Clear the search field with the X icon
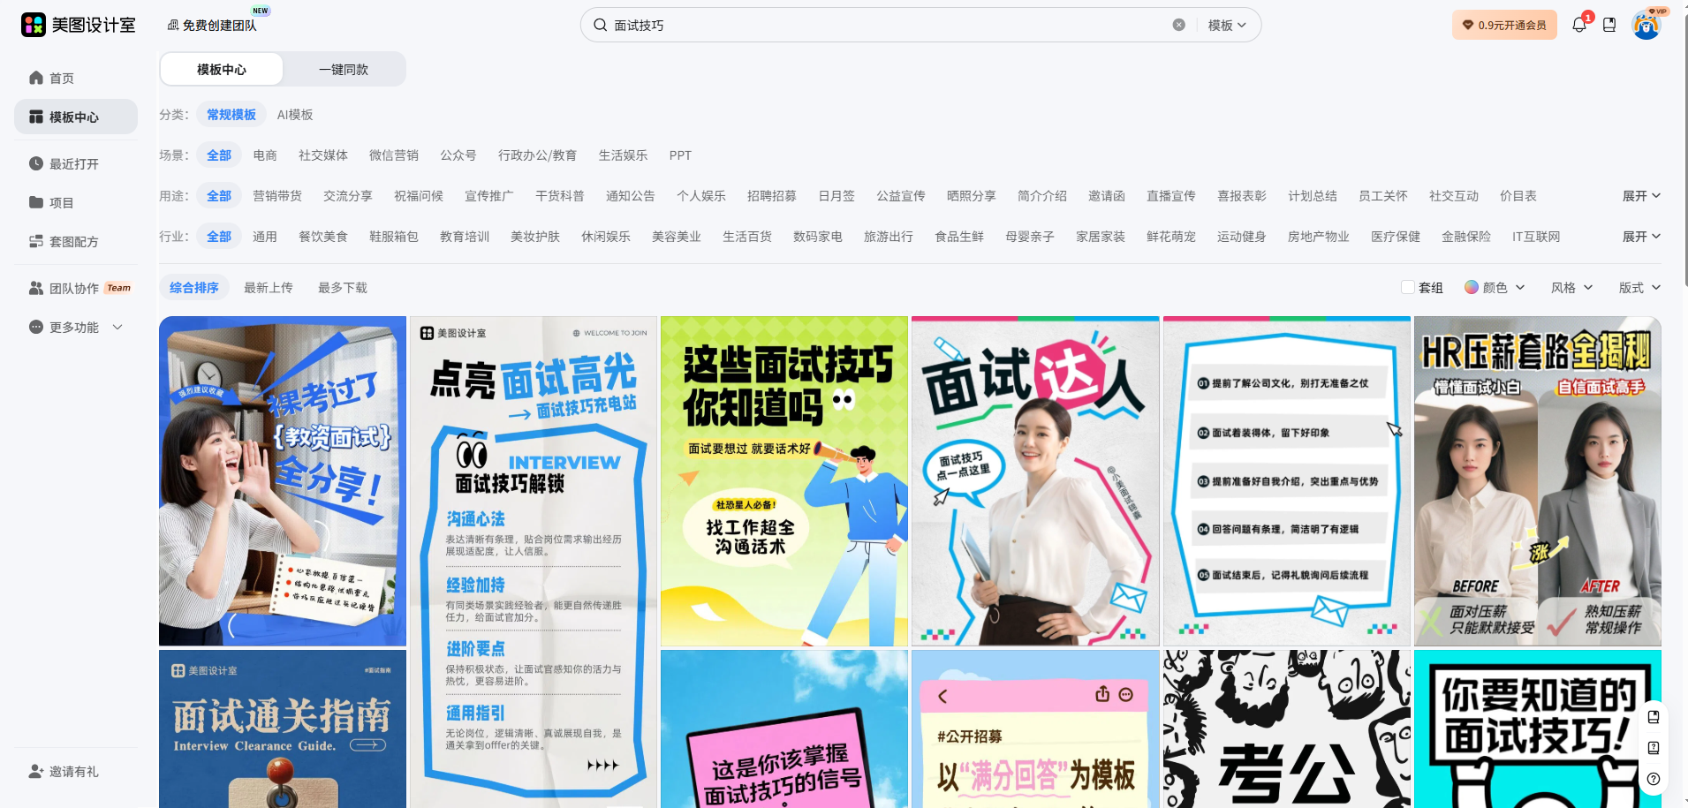The image size is (1688, 808). point(1178,25)
